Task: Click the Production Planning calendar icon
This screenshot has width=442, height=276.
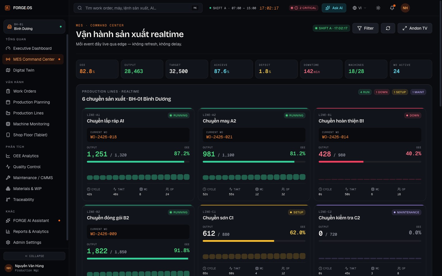Action: (8, 102)
